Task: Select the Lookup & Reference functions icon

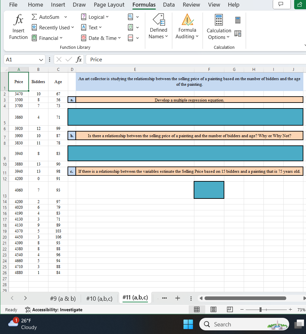Action: [x=130, y=17]
